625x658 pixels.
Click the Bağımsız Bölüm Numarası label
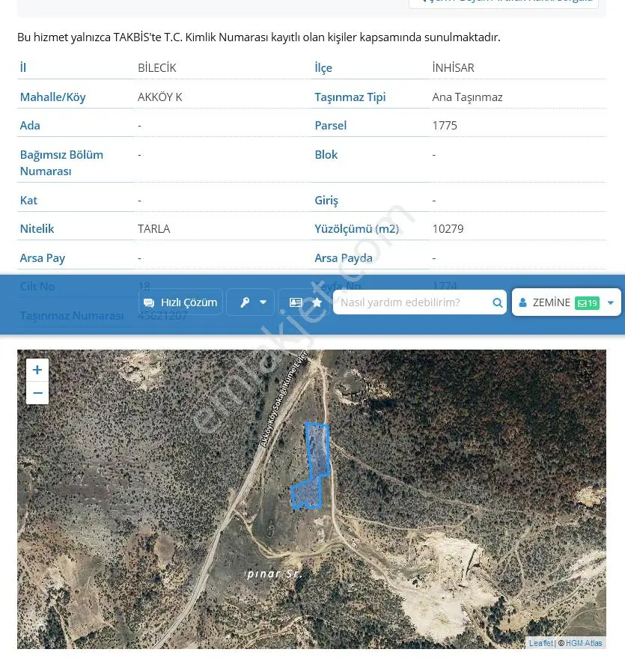[61, 163]
